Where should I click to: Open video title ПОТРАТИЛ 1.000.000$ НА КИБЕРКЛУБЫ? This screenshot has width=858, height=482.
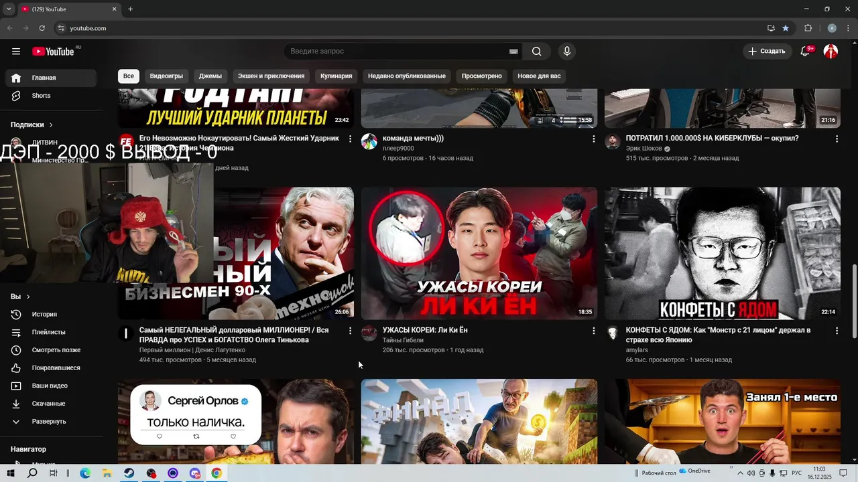pos(713,138)
